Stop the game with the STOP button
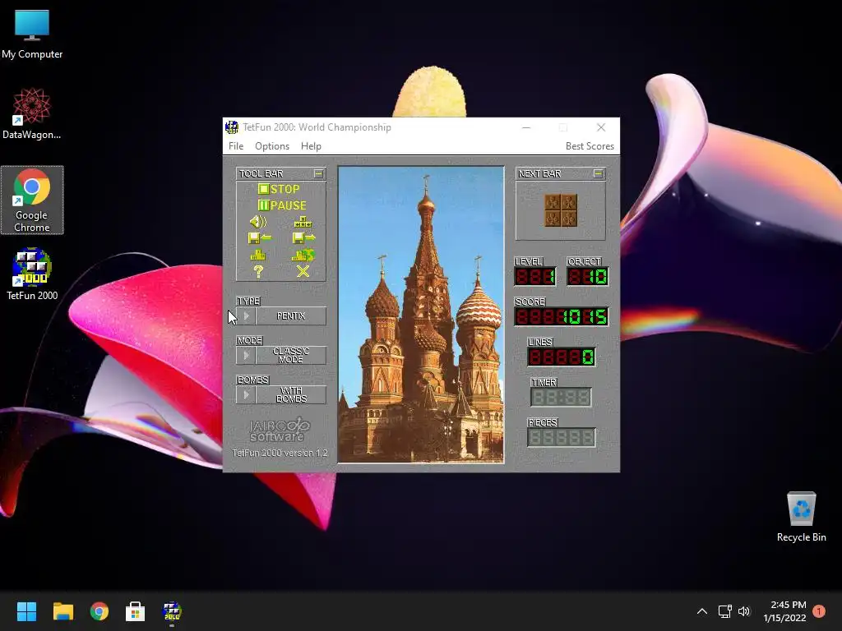842x631 pixels. [x=279, y=189]
